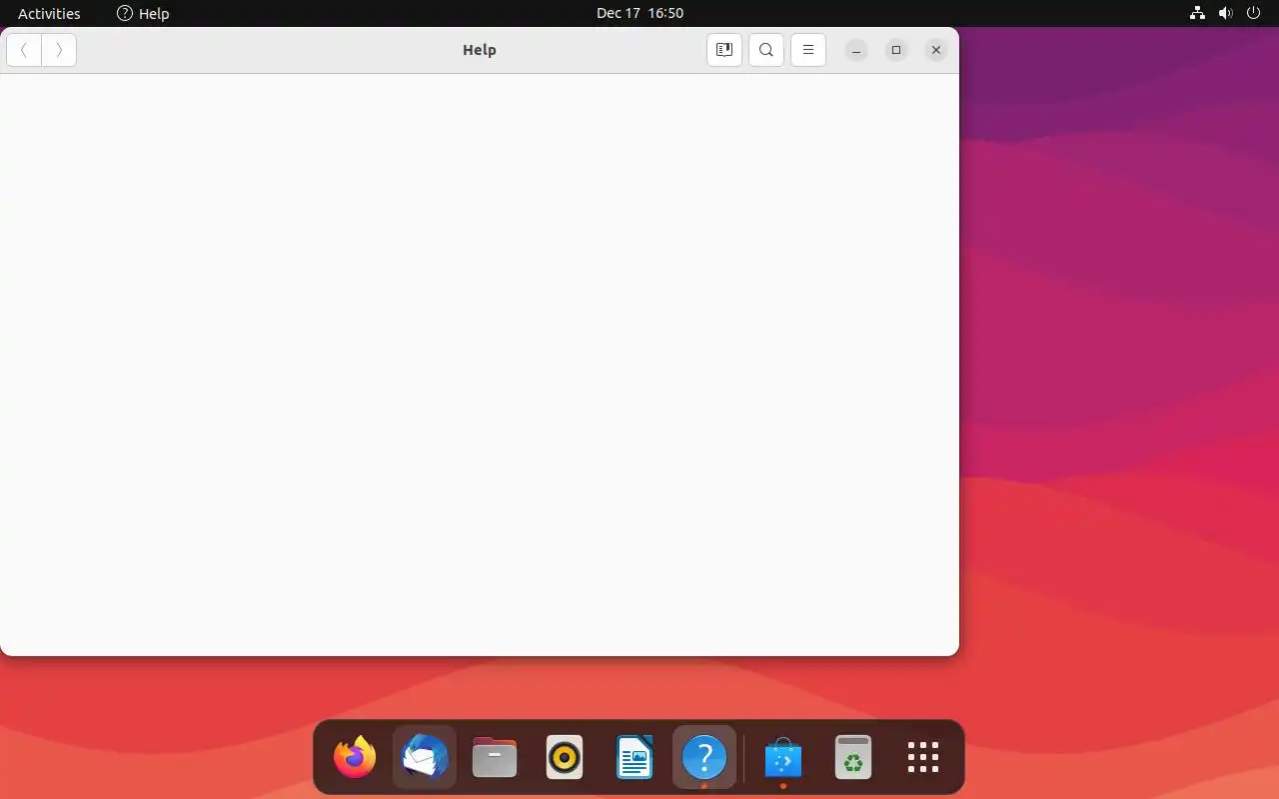The image size is (1279, 799).
Task: Show Applications grid from the dock
Action: tap(923, 758)
